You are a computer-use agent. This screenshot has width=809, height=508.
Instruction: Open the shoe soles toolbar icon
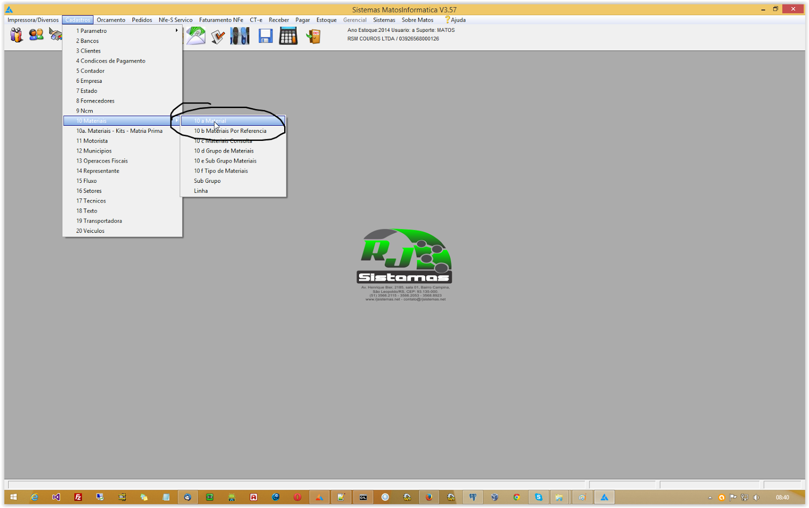(x=240, y=36)
